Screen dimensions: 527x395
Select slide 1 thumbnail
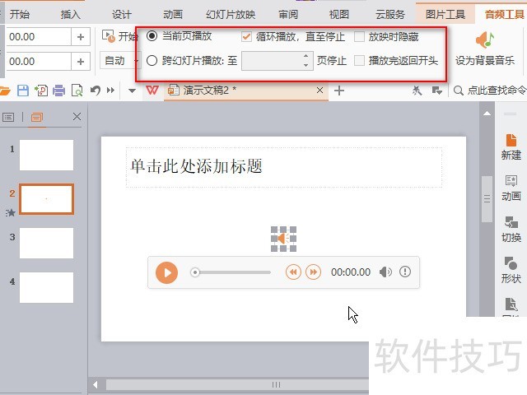(46, 156)
